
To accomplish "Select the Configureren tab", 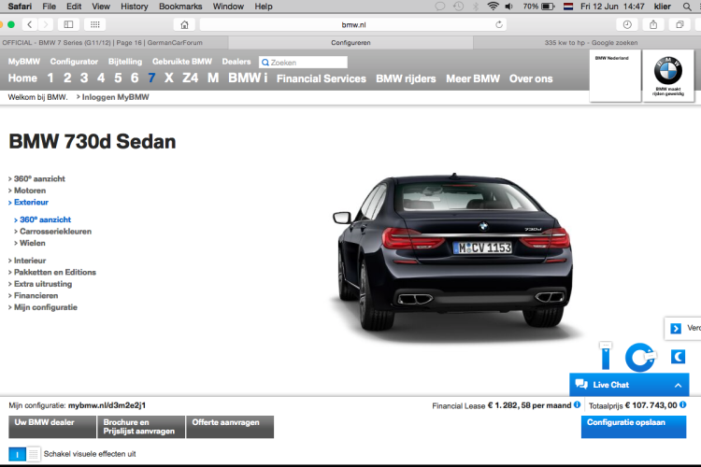I will [350, 42].
